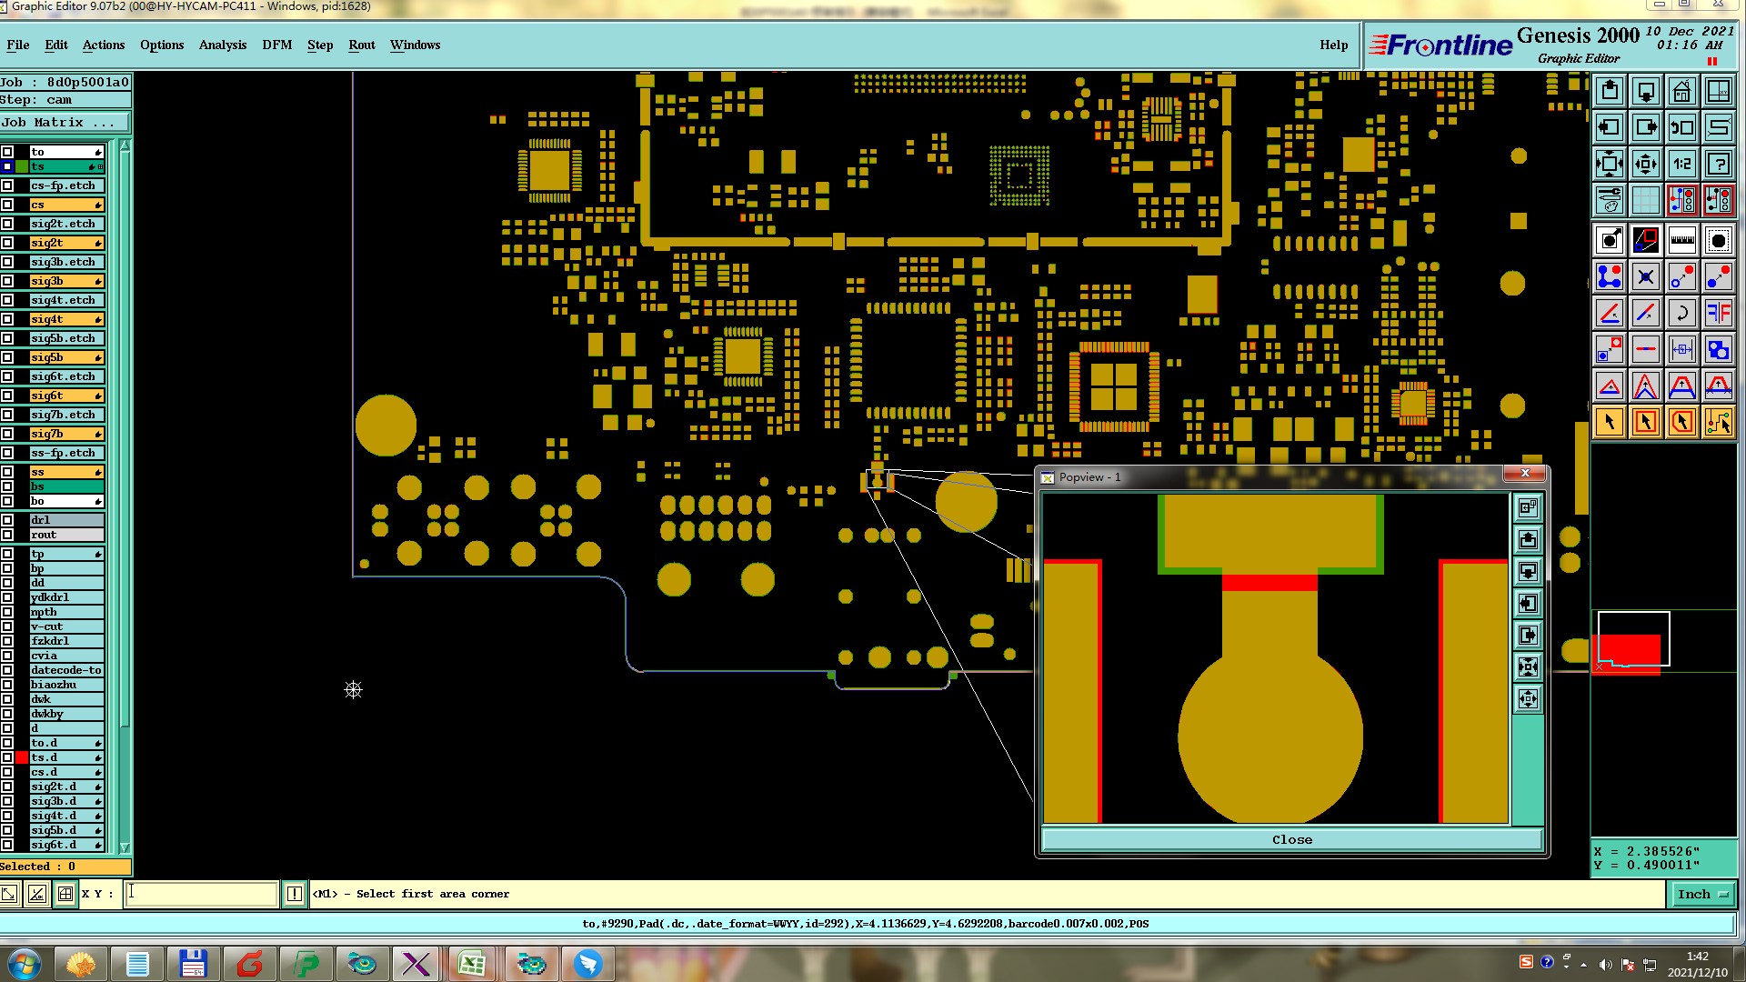
Task: Click the exclamation mark button by XY field
Action: click(295, 894)
